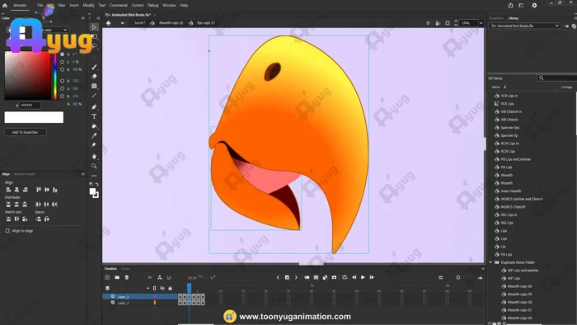Viewport: 577px width, 325px height.
Task: Select the Free Transform tool
Action: [x=94, y=36]
